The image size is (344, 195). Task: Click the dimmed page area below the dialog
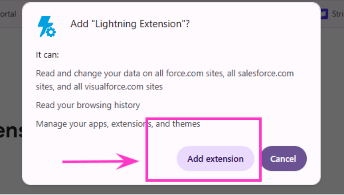(172, 190)
